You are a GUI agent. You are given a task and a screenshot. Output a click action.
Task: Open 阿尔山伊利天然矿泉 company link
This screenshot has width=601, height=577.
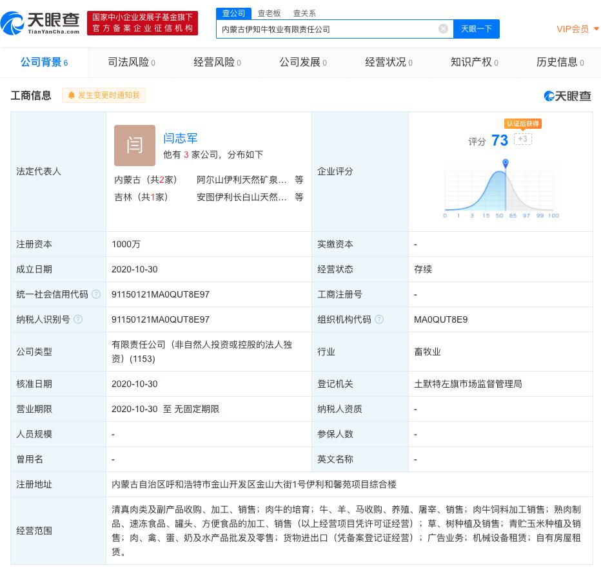pos(241,180)
